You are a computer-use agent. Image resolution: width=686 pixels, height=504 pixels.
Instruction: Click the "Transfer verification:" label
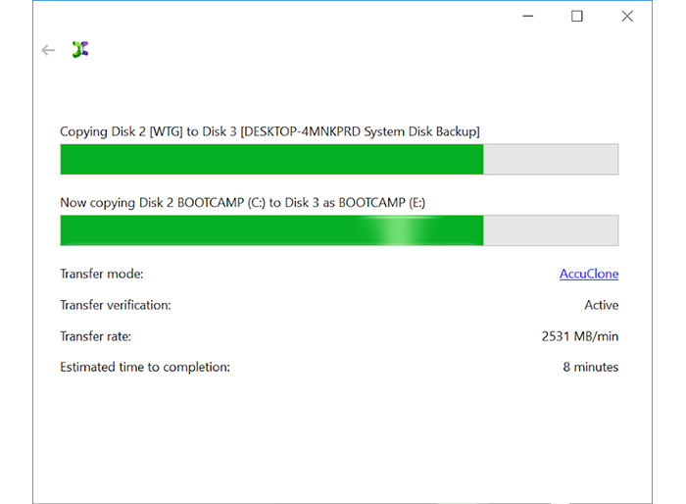(115, 305)
